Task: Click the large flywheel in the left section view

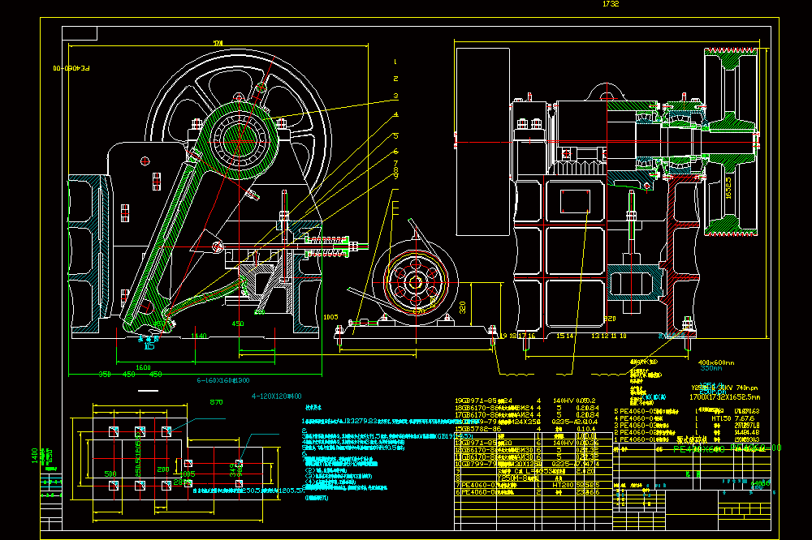Action: 240,139
